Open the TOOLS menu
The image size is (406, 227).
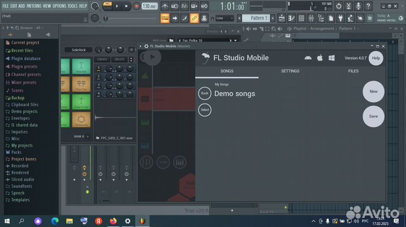tap(73, 6)
